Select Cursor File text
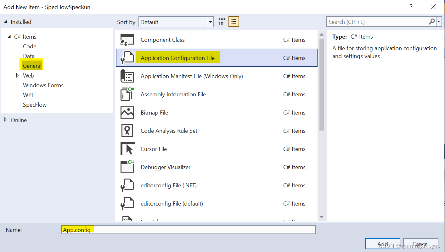 point(154,149)
